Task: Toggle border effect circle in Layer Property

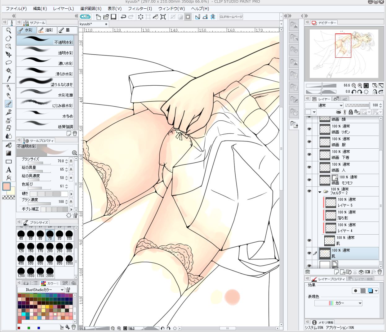Action: point(356,291)
